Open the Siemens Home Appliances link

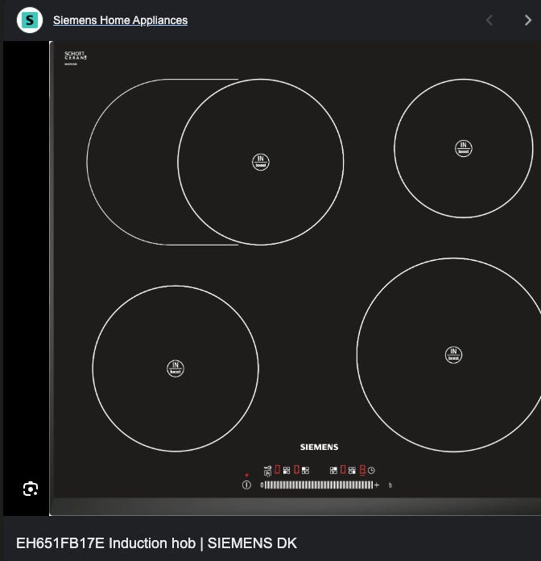click(120, 20)
